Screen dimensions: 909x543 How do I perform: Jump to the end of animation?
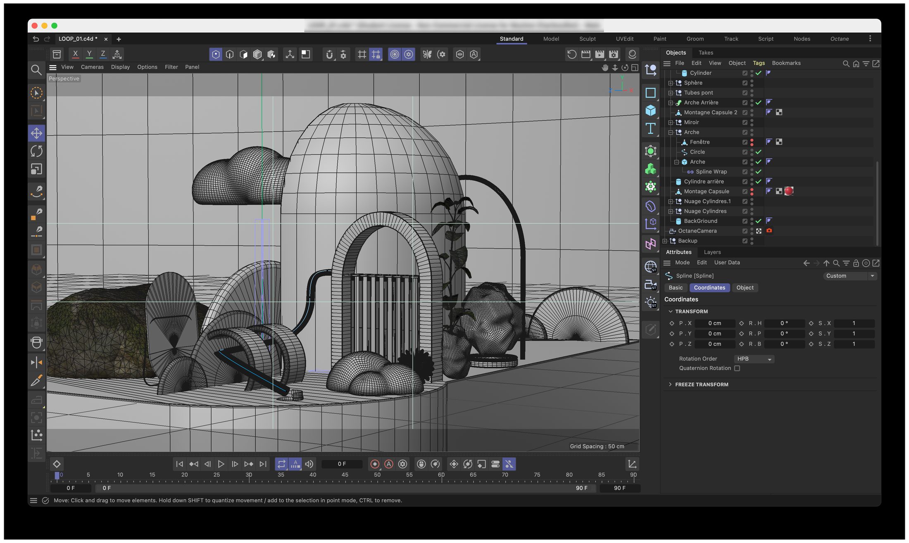pos(263,464)
